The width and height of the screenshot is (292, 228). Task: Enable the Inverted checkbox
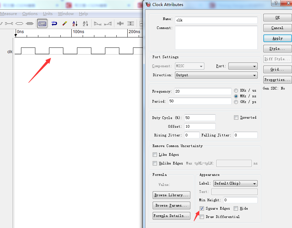[236, 117]
